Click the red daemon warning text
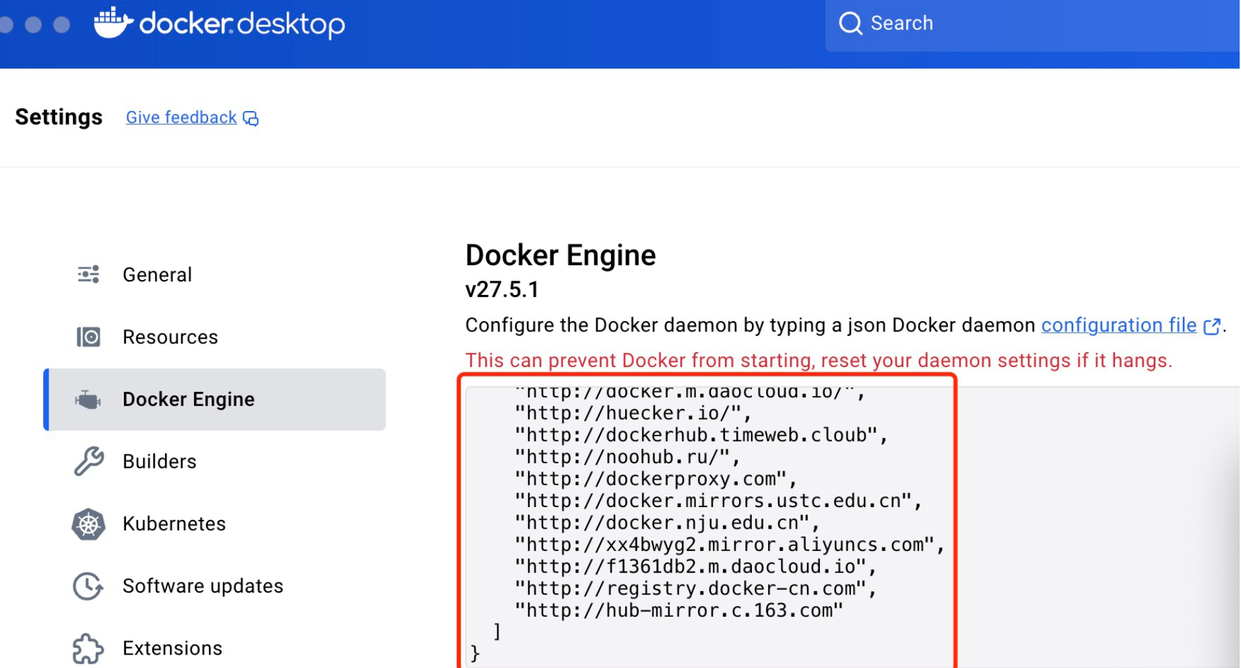Image resolution: width=1241 pixels, height=668 pixels. [819, 360]
